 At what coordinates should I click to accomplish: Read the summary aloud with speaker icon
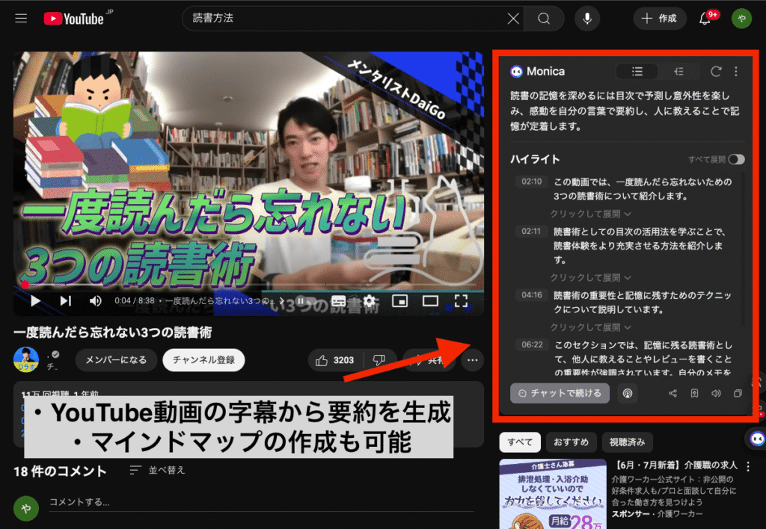click(x=716, y=393)
